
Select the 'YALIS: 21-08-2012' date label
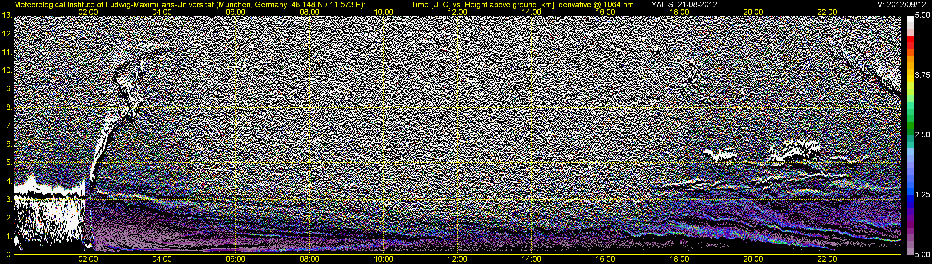click(x=684, y=5)
